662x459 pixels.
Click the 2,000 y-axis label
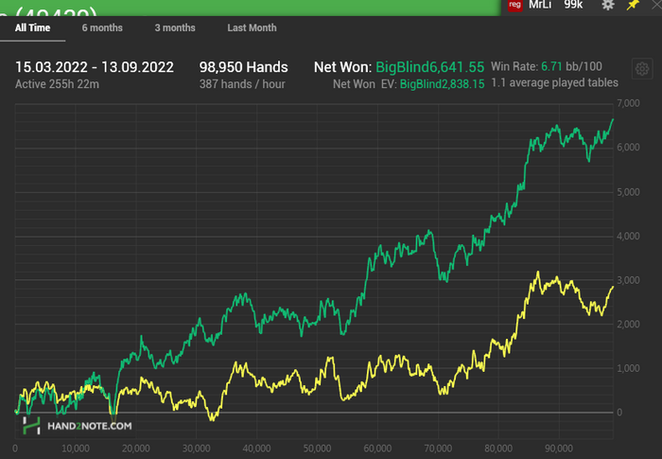point(628,325)
